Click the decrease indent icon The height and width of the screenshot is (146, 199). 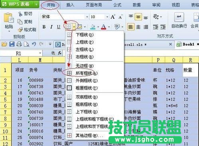[155, 27]
